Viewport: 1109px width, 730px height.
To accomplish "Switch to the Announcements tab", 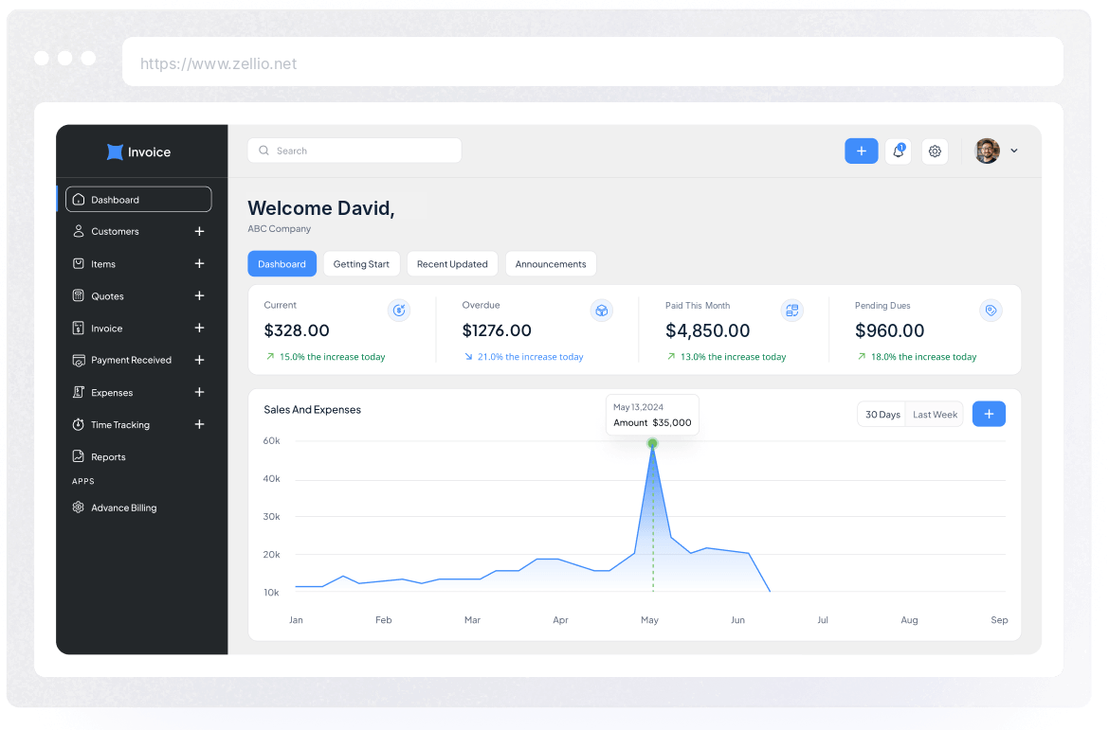I will click(551, 263).
